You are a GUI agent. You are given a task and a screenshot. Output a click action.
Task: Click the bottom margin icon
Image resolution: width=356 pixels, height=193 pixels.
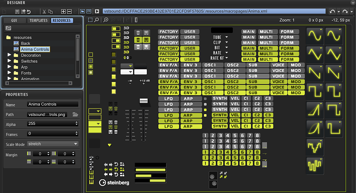click(x=53, y=162)
